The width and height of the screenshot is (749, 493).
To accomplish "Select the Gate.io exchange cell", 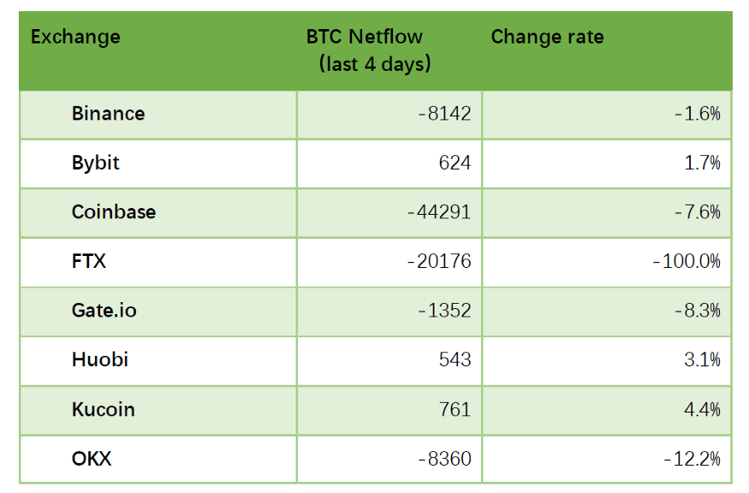I will (x=104, y=311).
